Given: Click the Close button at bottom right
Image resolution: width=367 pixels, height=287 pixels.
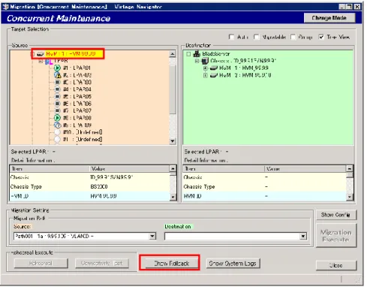Looking at the screenshot, I should click(336, 265).
